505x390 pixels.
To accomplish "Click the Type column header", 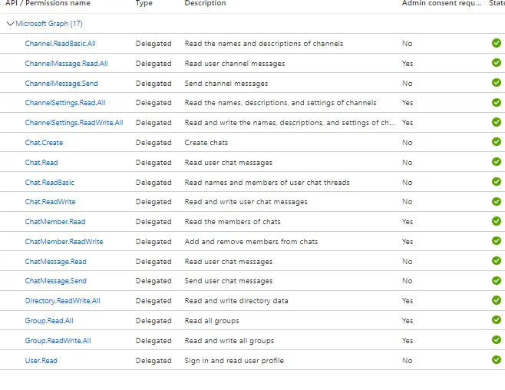I will click(x=144, y=4).
